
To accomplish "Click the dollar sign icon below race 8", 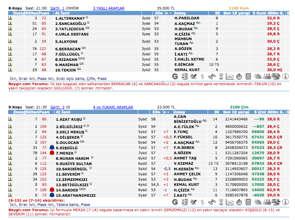I will [x=202, y=76].
